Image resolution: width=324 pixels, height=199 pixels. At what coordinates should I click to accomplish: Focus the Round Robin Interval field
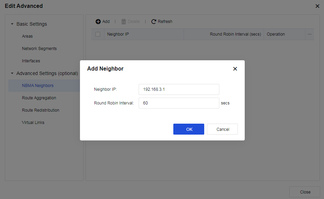(x=179, y=103)
